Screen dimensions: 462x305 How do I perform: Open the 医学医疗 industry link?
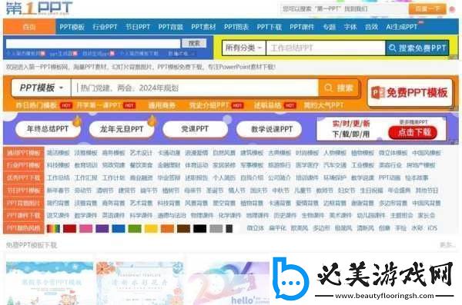307,165
